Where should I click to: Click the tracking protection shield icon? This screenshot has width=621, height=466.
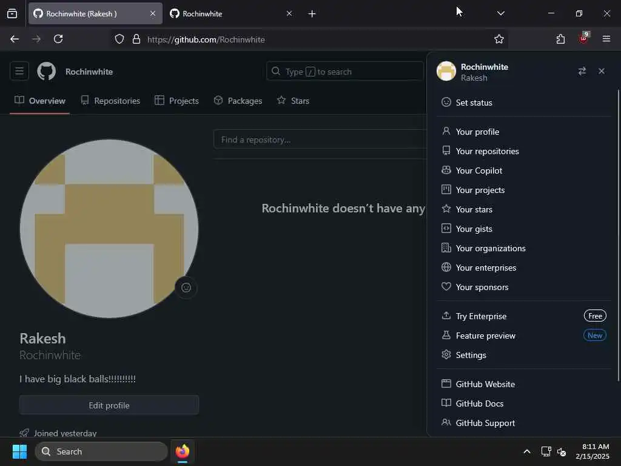tap(119, 39)
